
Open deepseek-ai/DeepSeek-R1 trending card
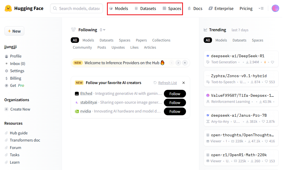241,59
